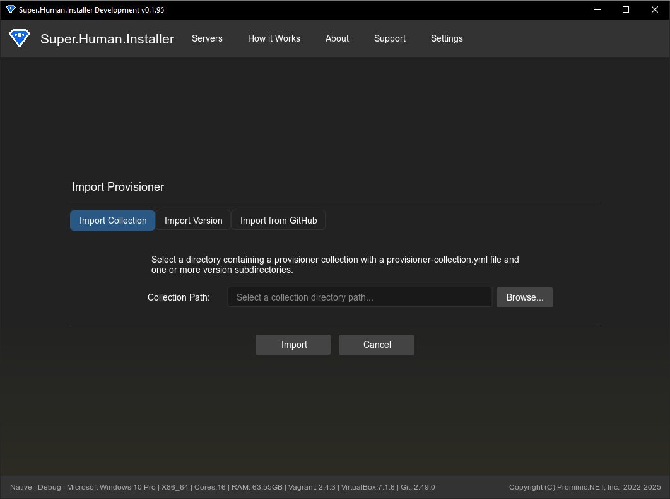Minimize the application window
Screen dimensions: 670x499
tap(597, 9)
